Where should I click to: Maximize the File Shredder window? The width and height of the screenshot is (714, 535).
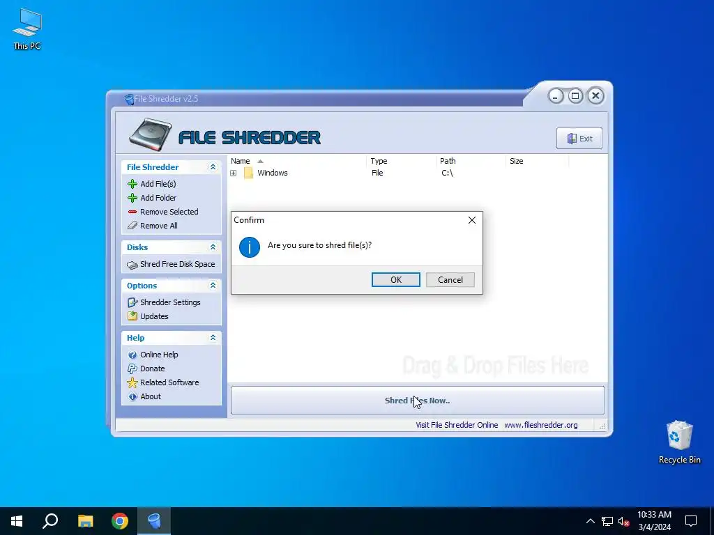click(575, 96)
